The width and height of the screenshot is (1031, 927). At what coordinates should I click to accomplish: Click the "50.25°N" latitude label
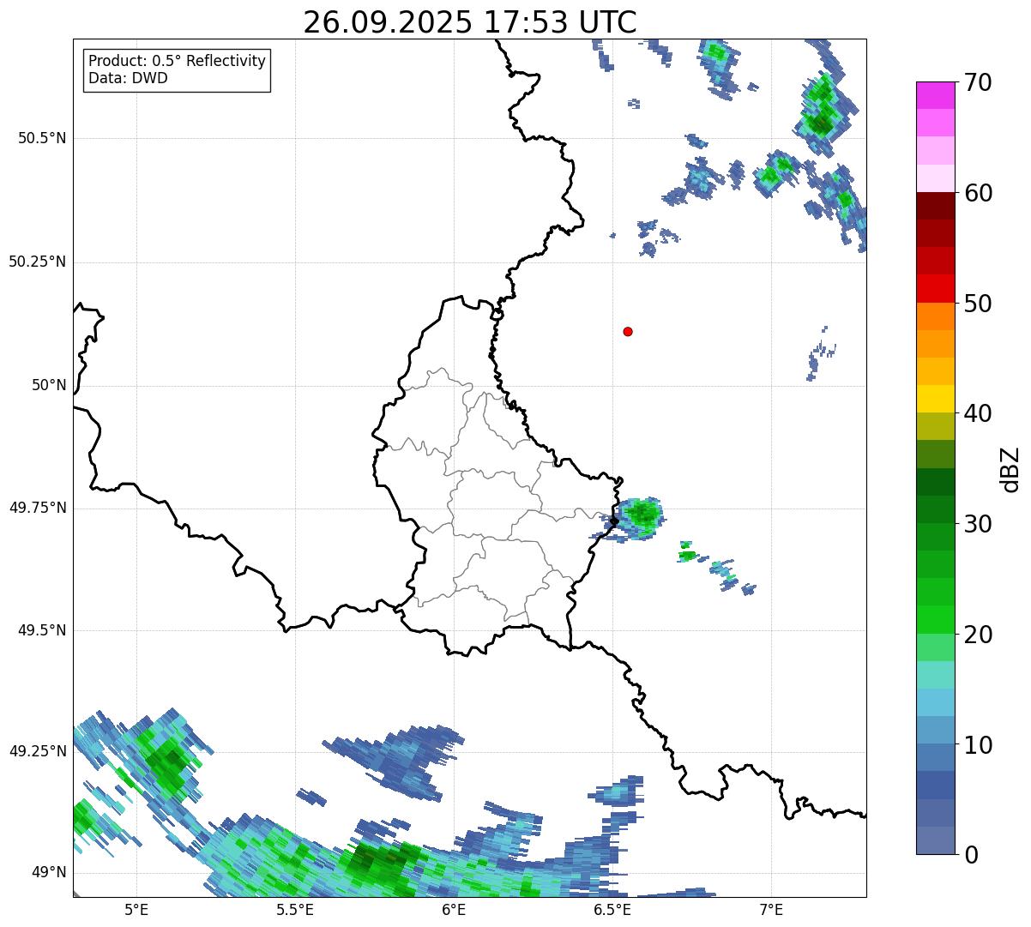click(x=38, y=262)
